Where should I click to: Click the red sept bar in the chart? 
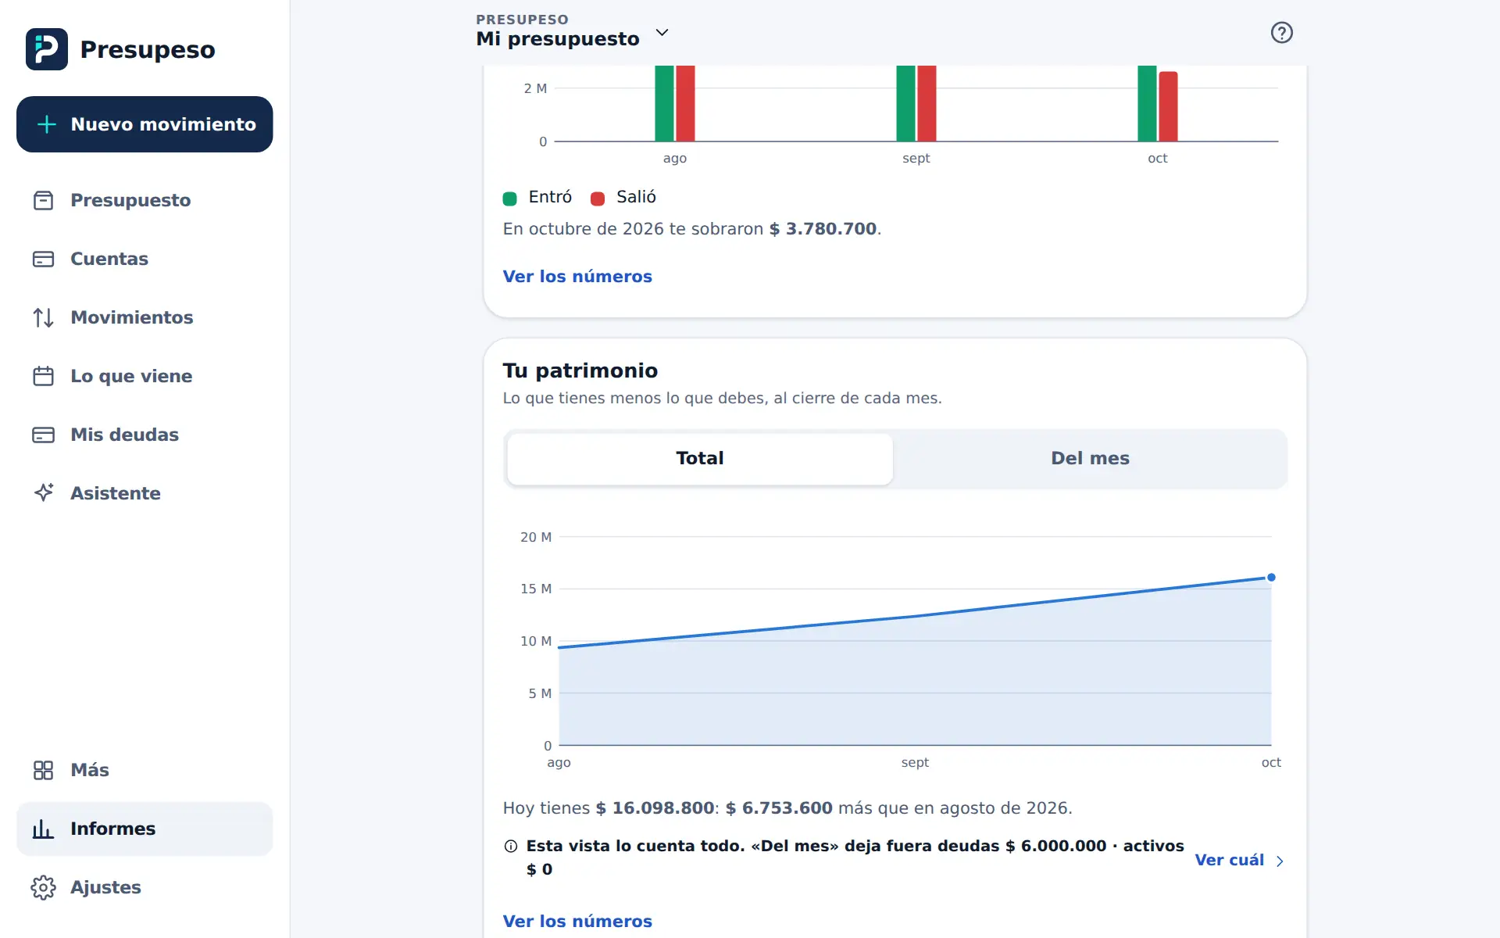pos(927,103)
